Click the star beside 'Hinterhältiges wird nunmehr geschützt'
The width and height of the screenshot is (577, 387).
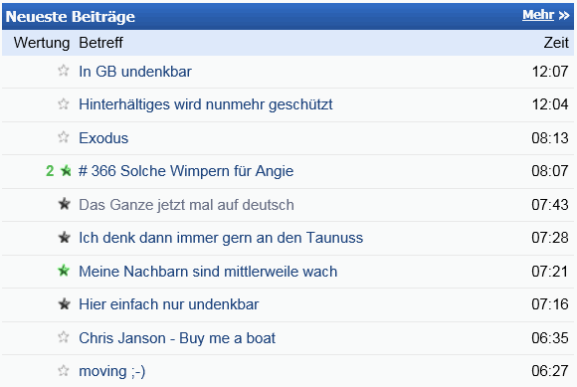tap(64, 103)
